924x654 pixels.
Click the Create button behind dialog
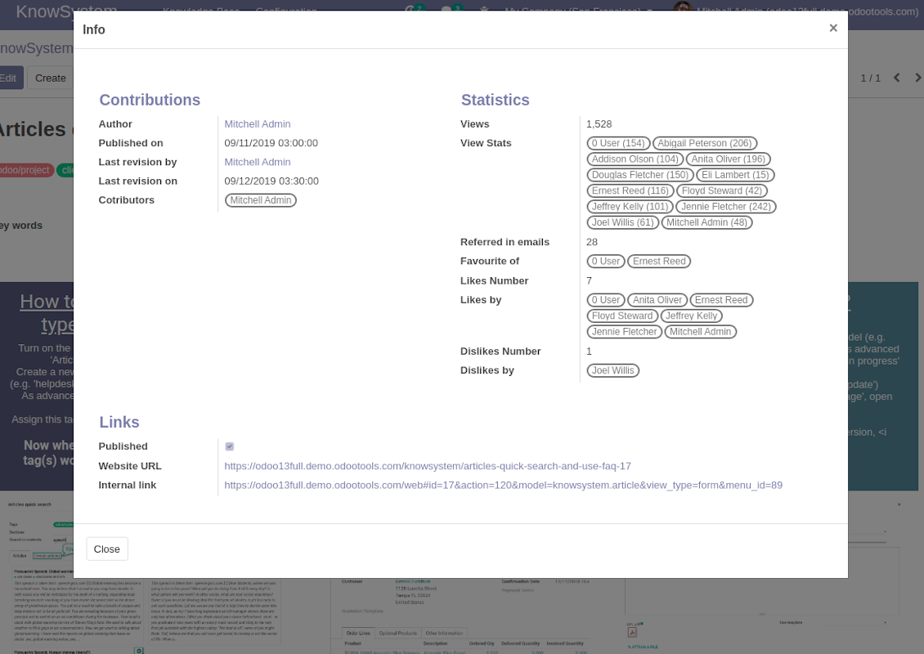click(x=50, y=78)
